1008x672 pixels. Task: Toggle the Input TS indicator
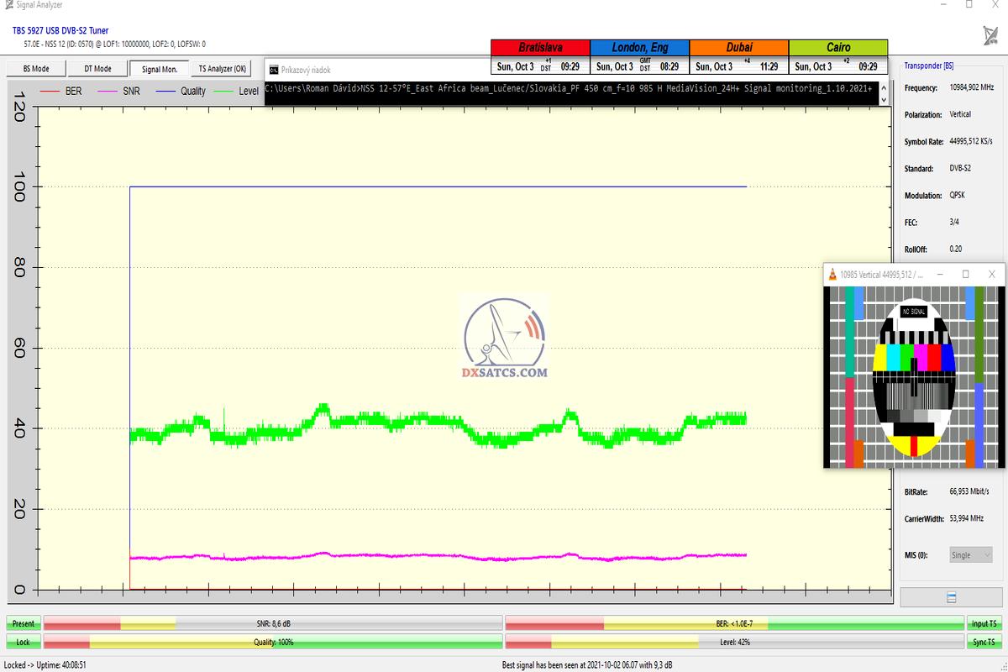tap(984, 623)
